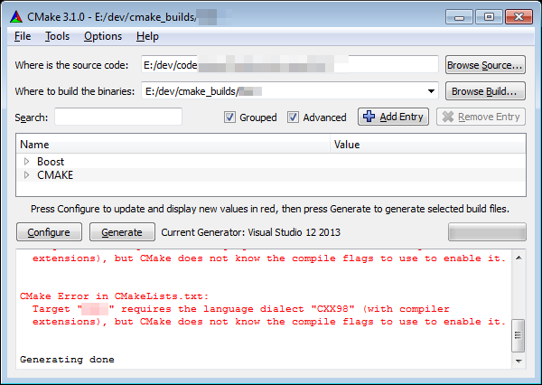
Task: Click the Name column header
Action: point(172,145)
